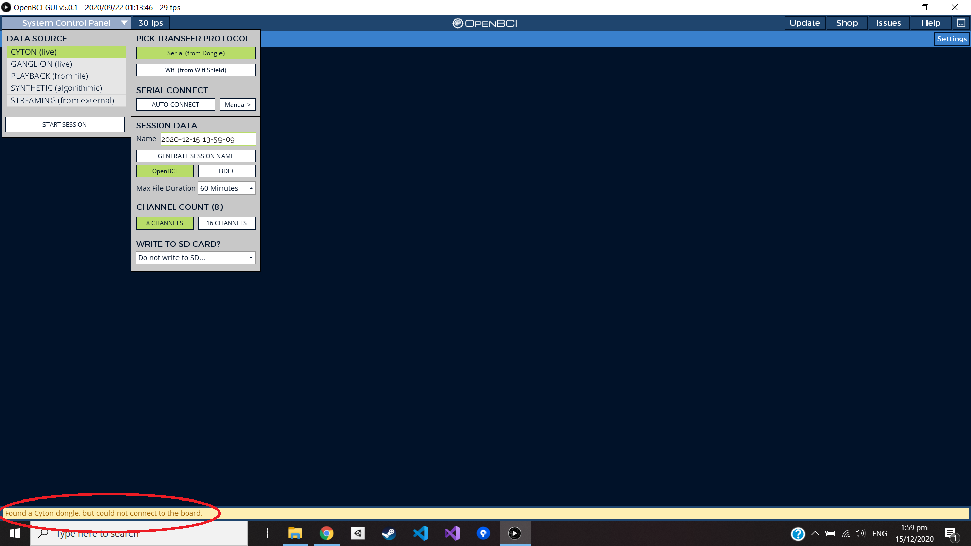Collapse the System Control Panel dropdown

tap(66, 23)
